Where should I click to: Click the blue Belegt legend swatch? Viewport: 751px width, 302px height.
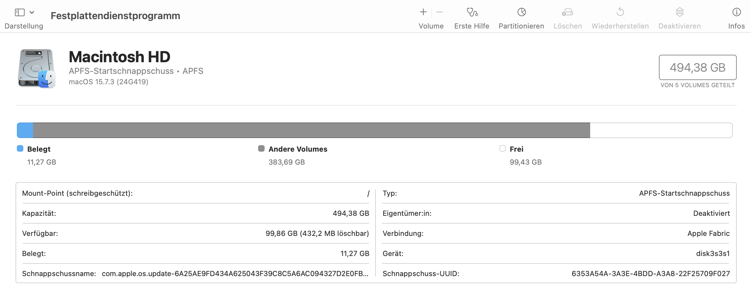tap(20, 149)
